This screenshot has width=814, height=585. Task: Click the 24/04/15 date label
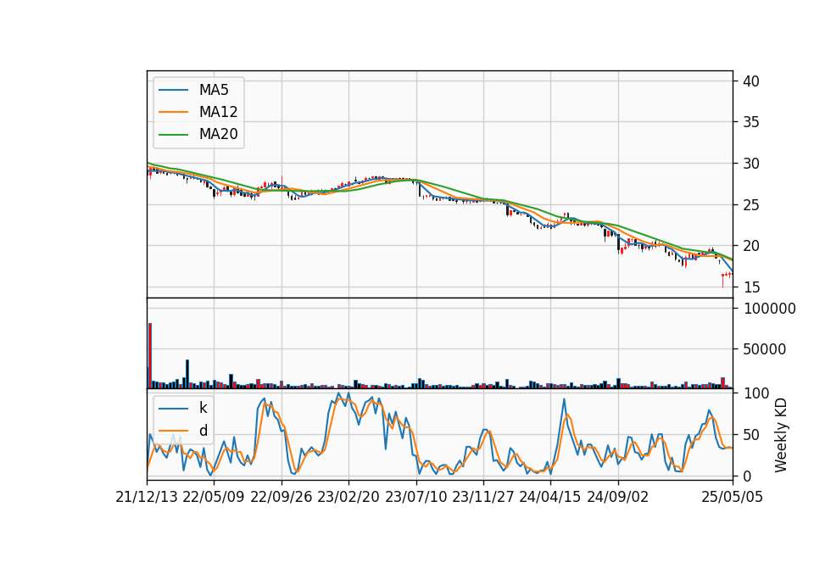550,497
